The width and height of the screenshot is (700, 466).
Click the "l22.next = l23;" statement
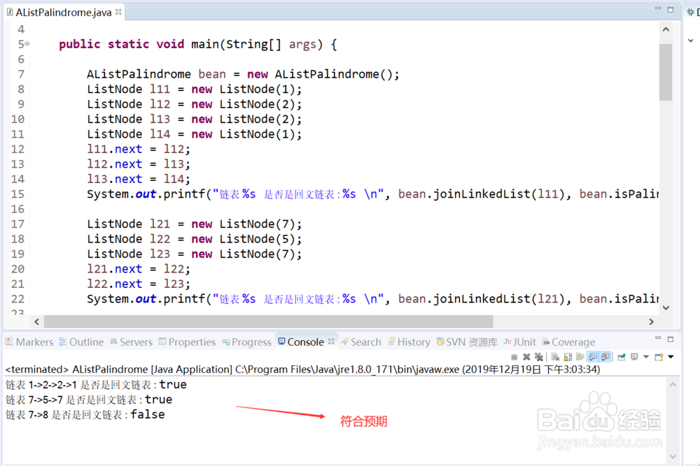[139, 284]
